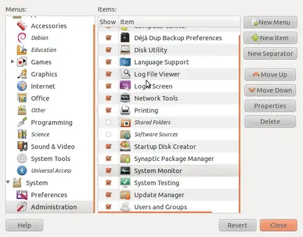Click the Administration menu icon
303x237 pixels.
tap(22, 207)
